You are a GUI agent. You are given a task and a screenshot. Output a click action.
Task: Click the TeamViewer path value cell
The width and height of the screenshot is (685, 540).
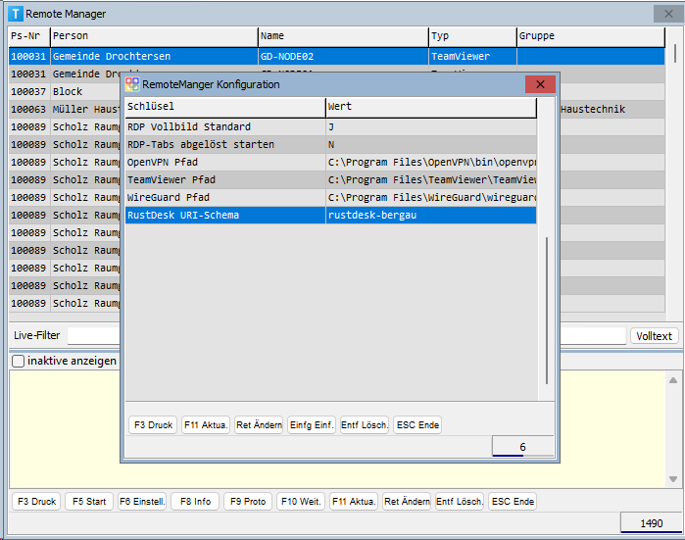(431, 180)
